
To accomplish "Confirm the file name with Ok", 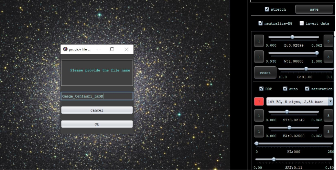I will pyautogui.click(x=97, y=124).
